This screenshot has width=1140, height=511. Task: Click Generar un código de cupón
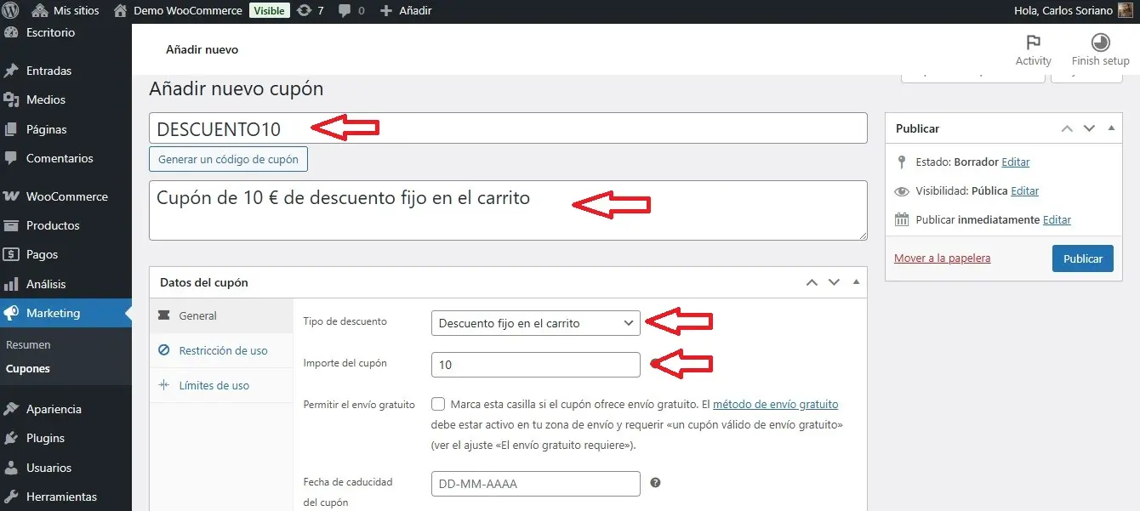228,159
